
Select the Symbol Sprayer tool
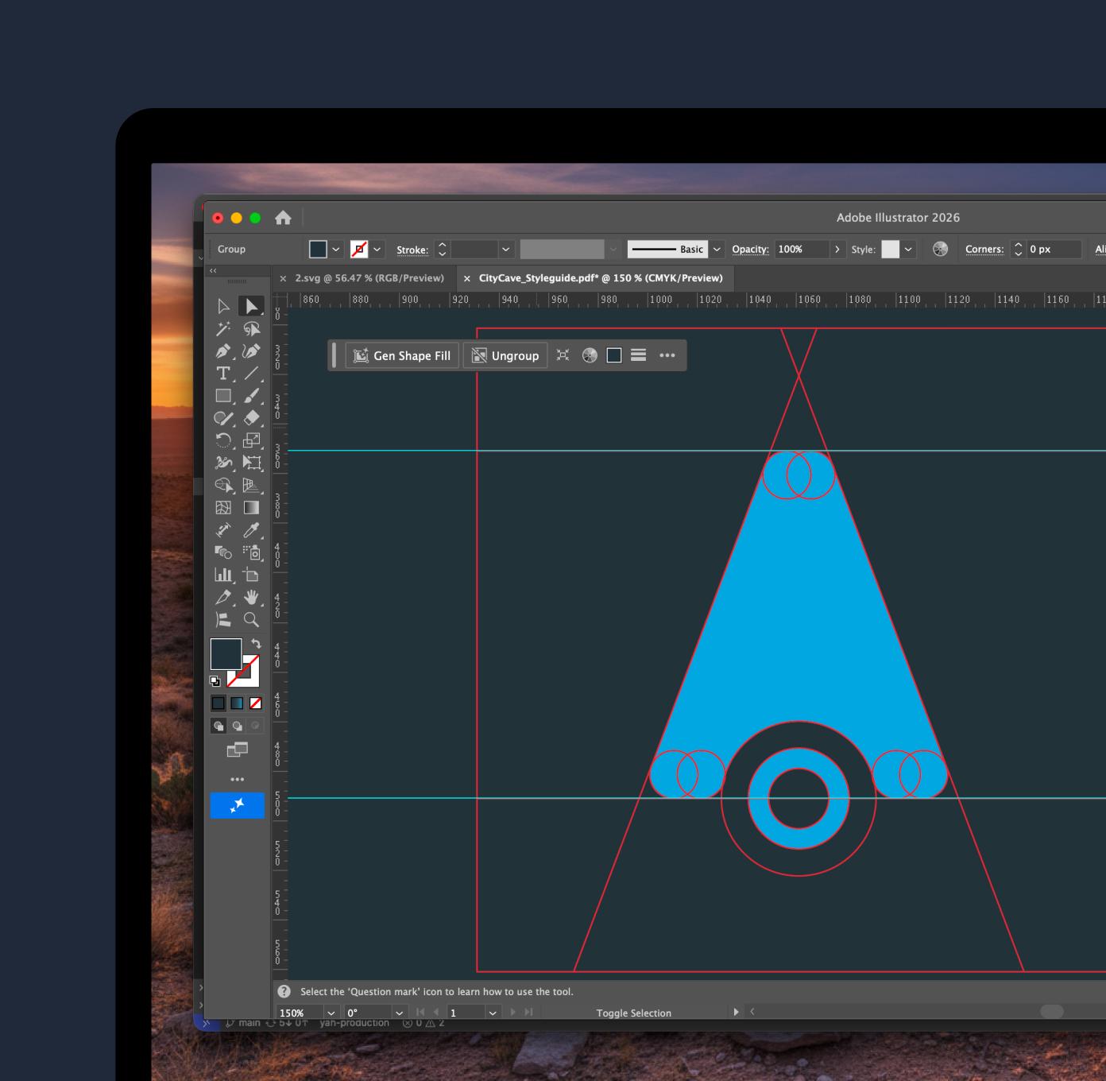point(251,552)
